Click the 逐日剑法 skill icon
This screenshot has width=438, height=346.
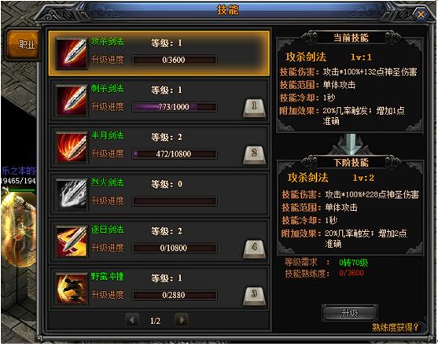[72, 241]
